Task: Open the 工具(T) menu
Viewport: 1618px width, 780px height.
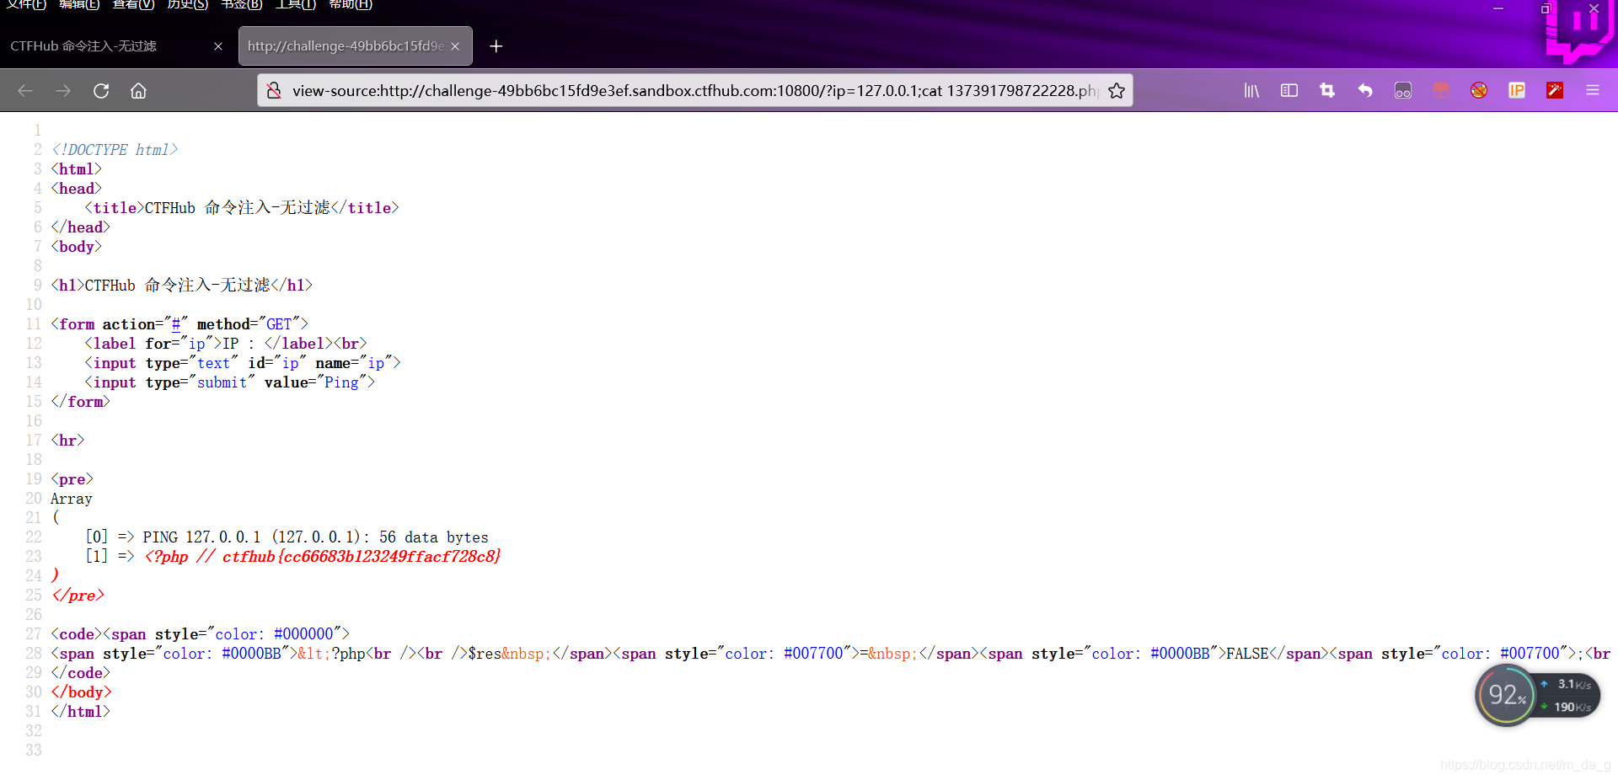Action: click(295, 4)
